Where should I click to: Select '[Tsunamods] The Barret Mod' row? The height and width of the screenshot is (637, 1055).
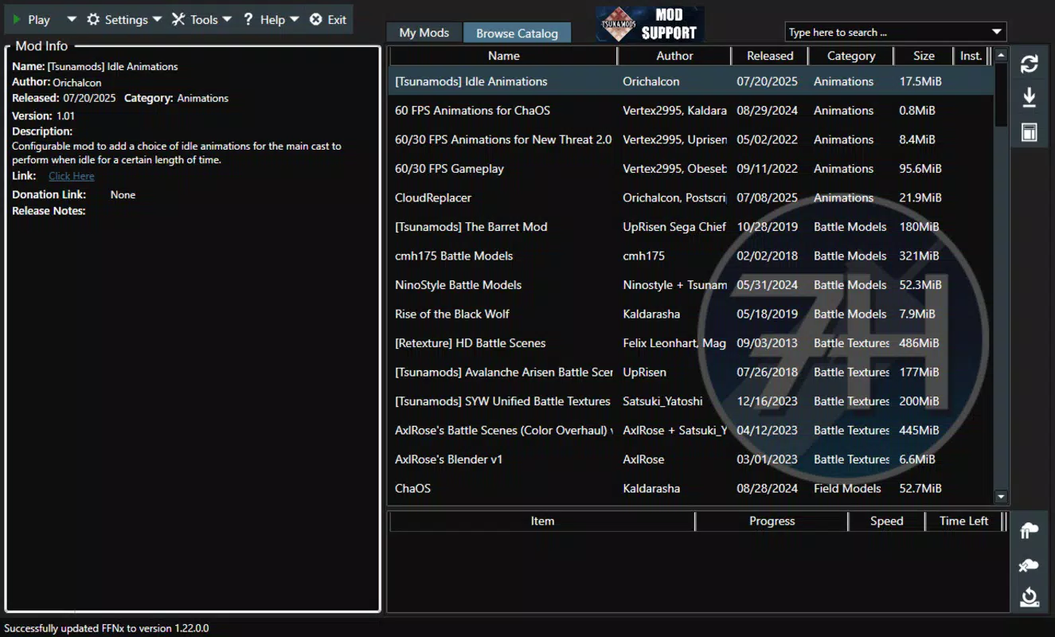691,227
